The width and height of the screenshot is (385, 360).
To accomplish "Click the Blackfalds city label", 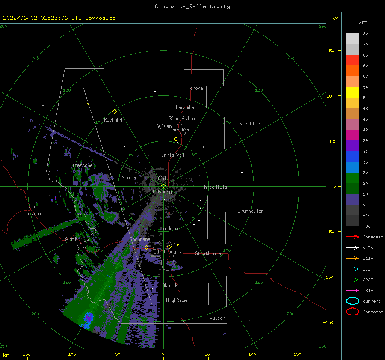I will tap(182, 119).
